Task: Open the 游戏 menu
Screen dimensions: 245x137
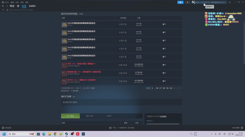Action: [x=22, y=2]
